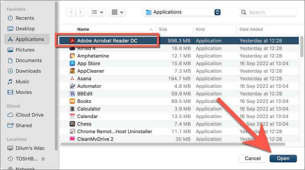
Task: Click the Calendar app icon
Action: pos(72,116)
